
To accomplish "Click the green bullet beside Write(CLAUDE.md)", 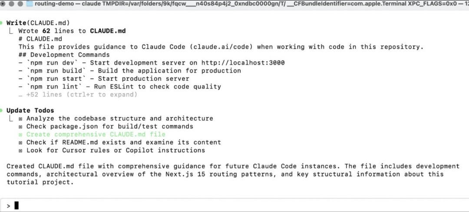I will tap(1, 23).
